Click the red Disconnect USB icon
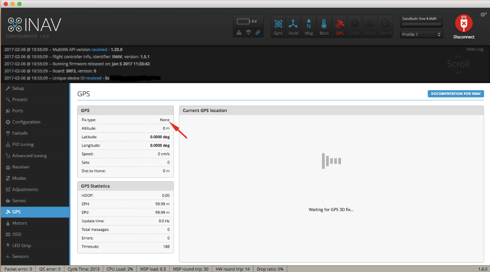This screenshot has width=490, height=272. tap(464, 23)
